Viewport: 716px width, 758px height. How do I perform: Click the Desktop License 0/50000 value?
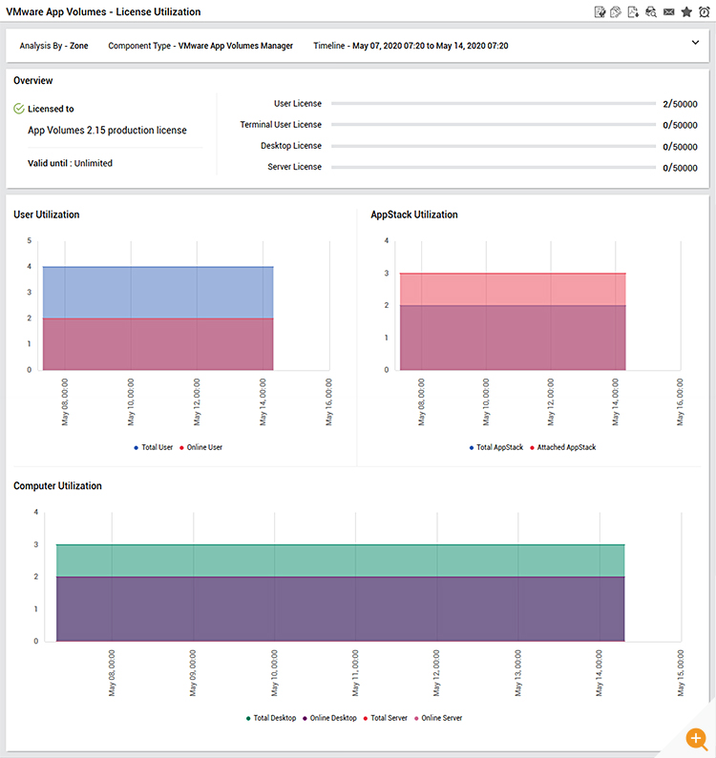pos(680,147)
